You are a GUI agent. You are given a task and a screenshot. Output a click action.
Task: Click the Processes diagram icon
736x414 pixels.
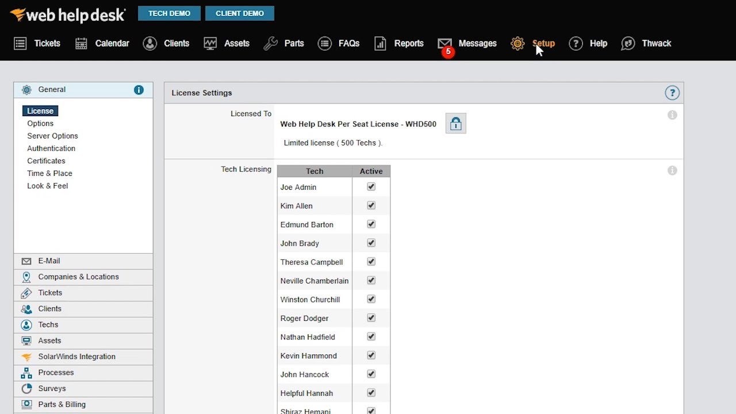[26, 373]
